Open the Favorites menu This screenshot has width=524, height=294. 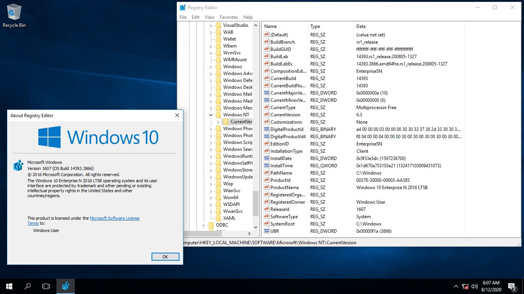coord(229,17)
